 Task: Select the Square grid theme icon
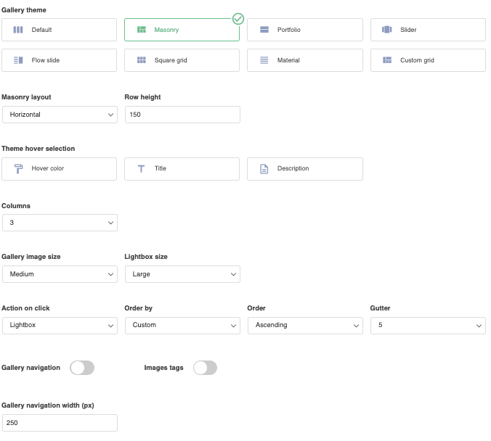click(141, 60)
